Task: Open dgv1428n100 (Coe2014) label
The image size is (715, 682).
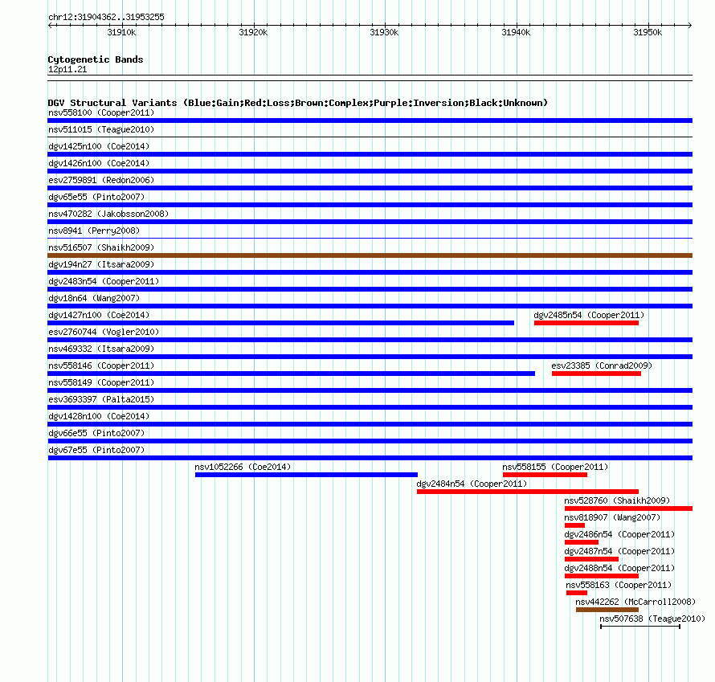Action: (x=99, y=416)
